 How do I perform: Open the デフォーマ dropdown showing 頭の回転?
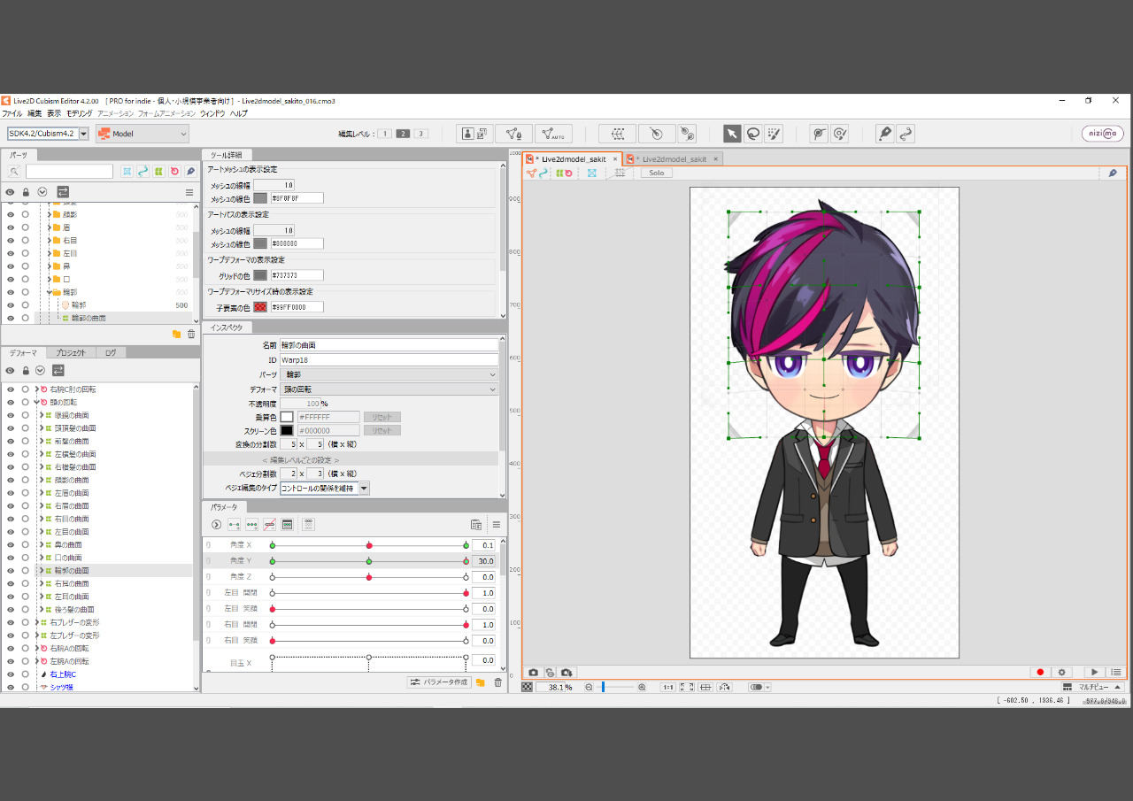coord(389,389)
